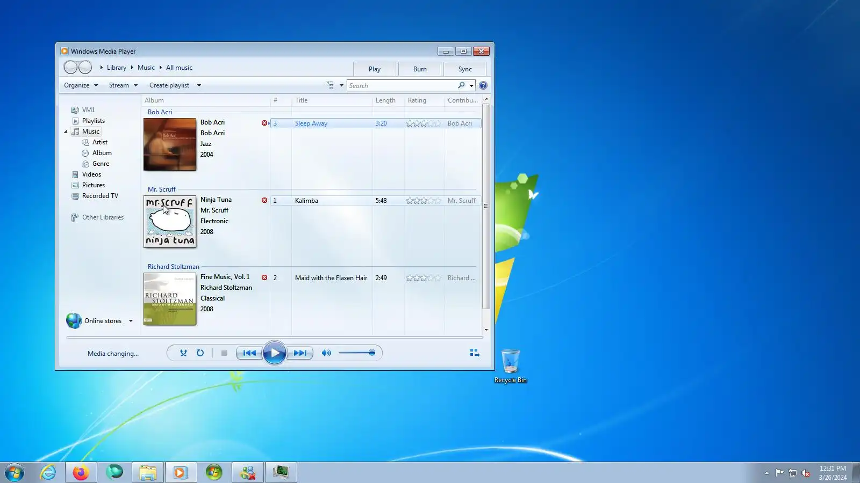Screen dimensions: 860x483
Task: Click Music in the breadcrumb path
Action: point(146,68)
